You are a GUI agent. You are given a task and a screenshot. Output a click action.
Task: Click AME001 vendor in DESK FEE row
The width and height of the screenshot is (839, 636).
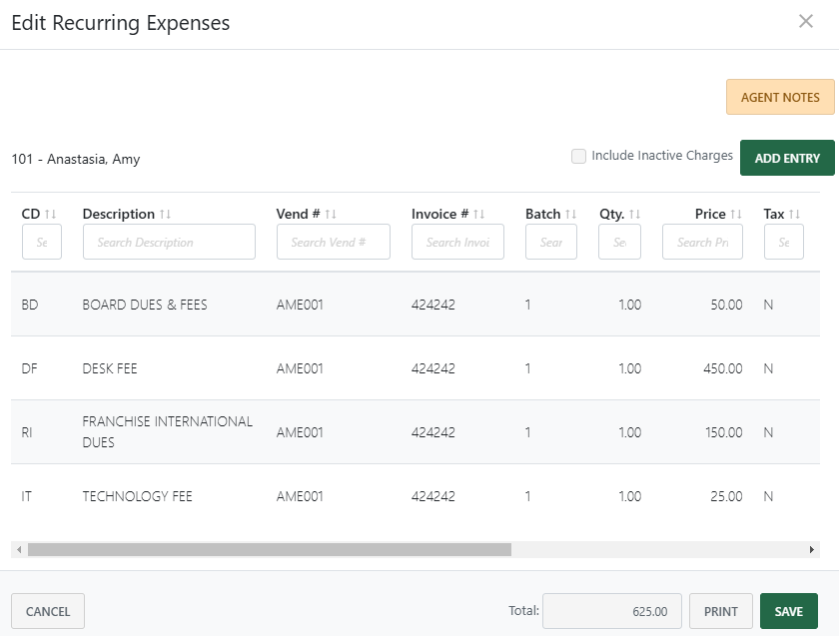click(x=300, y=368)
